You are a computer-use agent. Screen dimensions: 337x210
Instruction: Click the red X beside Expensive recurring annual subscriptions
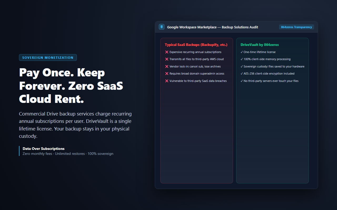tap(167, 52)
